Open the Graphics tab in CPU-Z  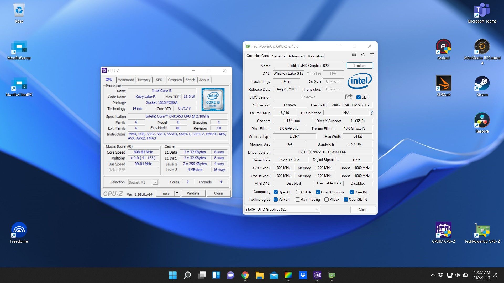[x=175, y=80]
